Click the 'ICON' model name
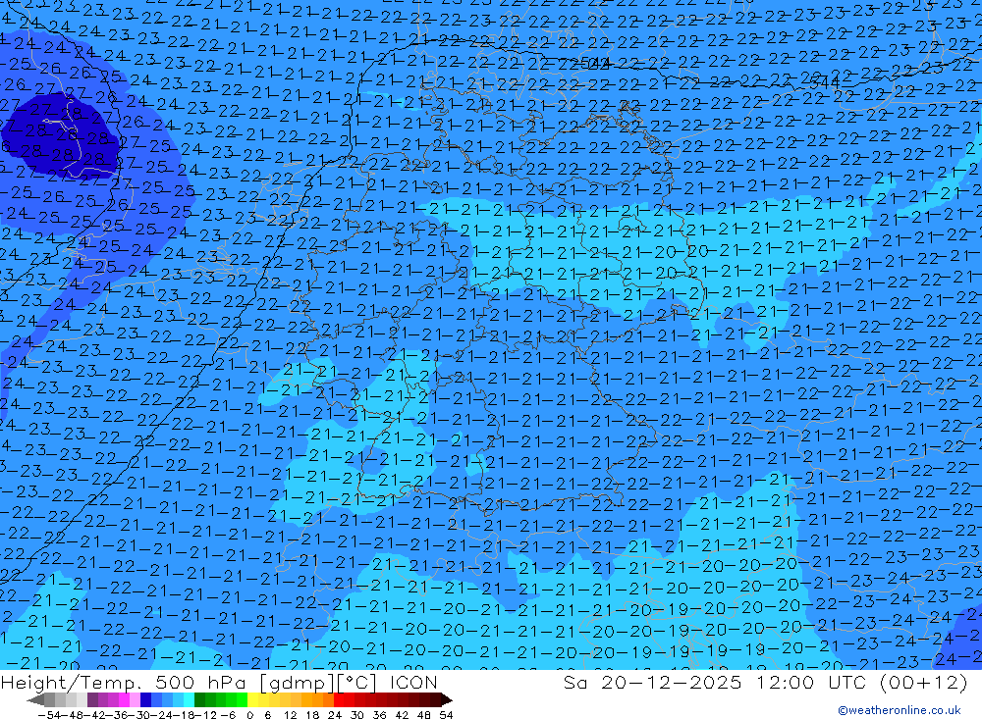The height and width of the screenshot is (719, 982). (x=413, y=682)
